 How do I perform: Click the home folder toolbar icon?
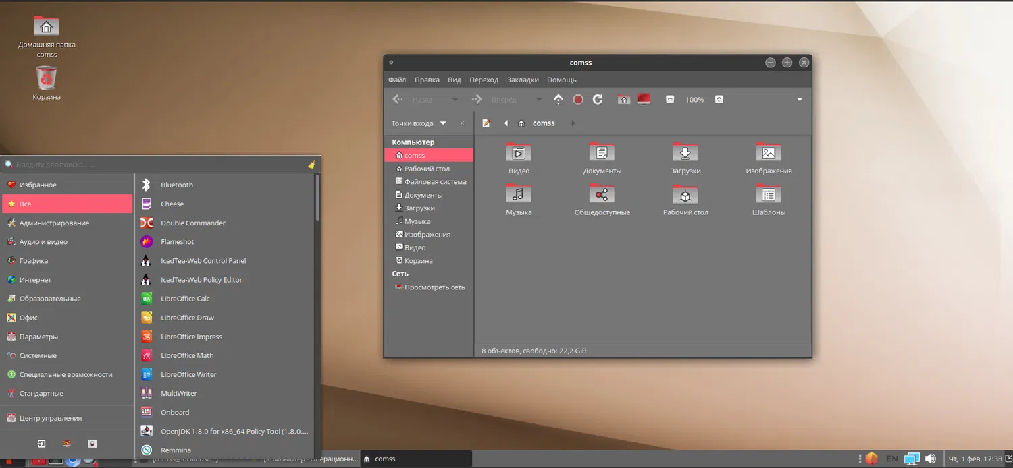(x=624, y=100)
